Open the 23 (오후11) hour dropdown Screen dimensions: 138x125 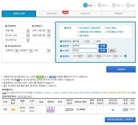[x=109, y=56]
